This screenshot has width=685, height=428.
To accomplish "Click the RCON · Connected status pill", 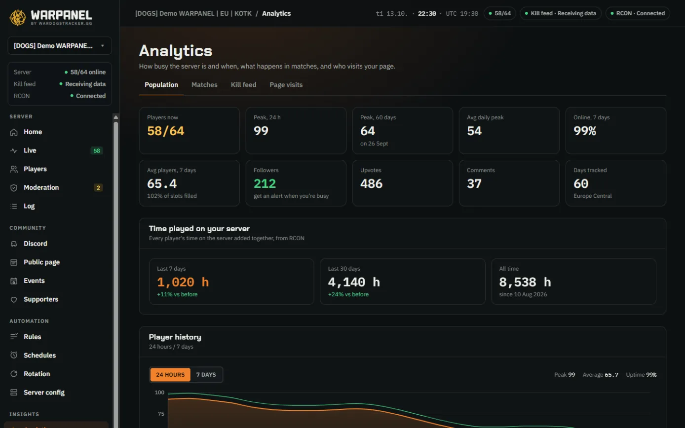I will (x=638, y=13).
